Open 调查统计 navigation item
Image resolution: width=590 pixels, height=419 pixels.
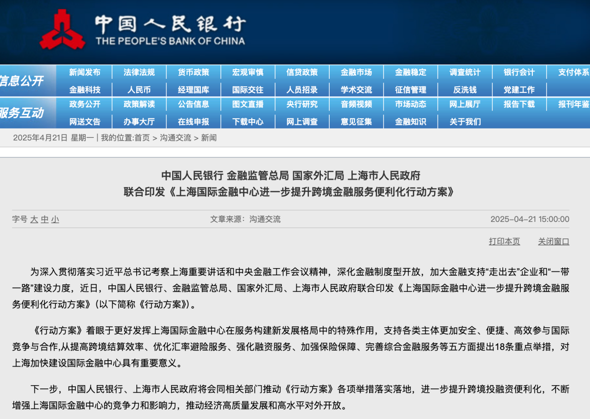point(465,72)
